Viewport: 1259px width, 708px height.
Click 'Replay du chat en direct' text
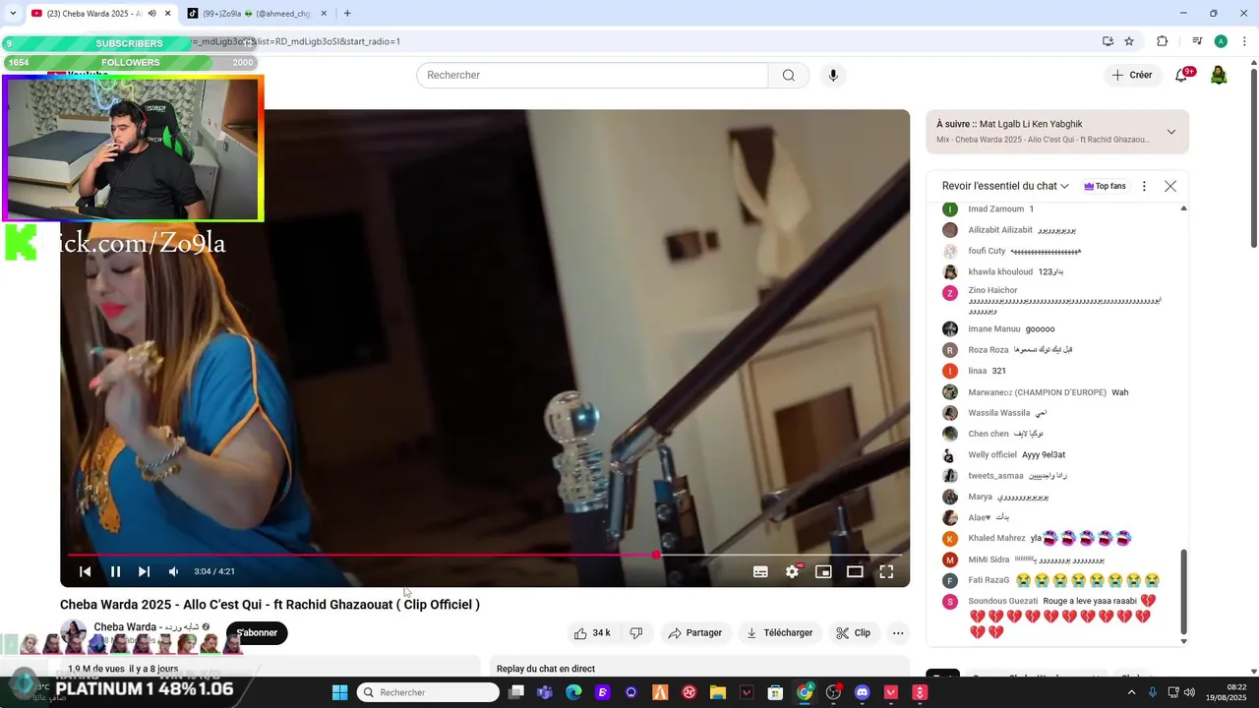(546, 669)
